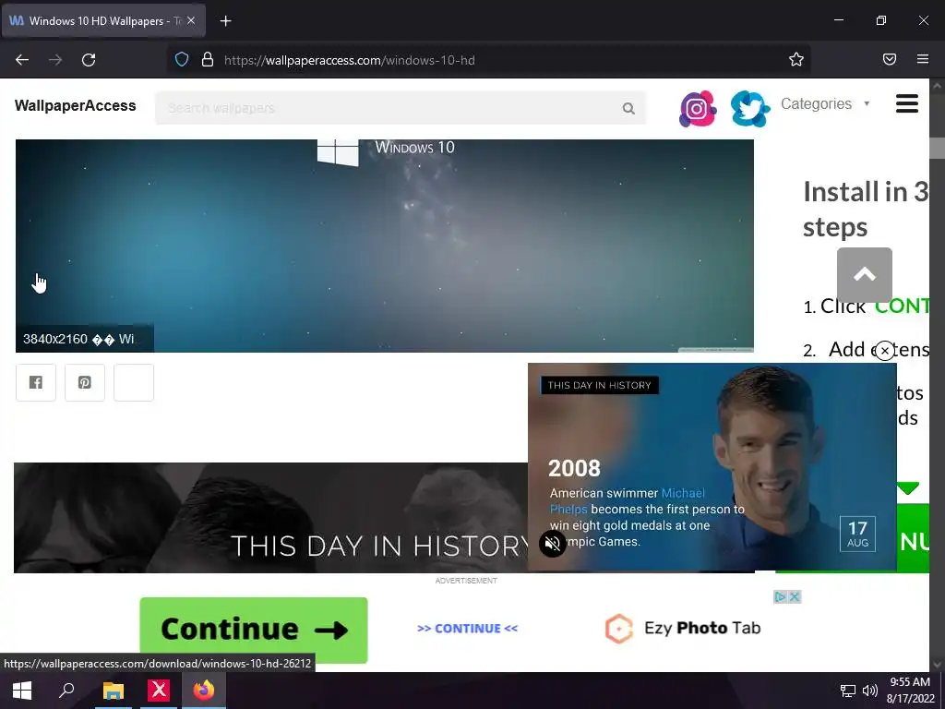Image resolution: width=945 pixels, height=709 pixels.
Task: Click the address bar URL
Action: click(x=350, y=60)
